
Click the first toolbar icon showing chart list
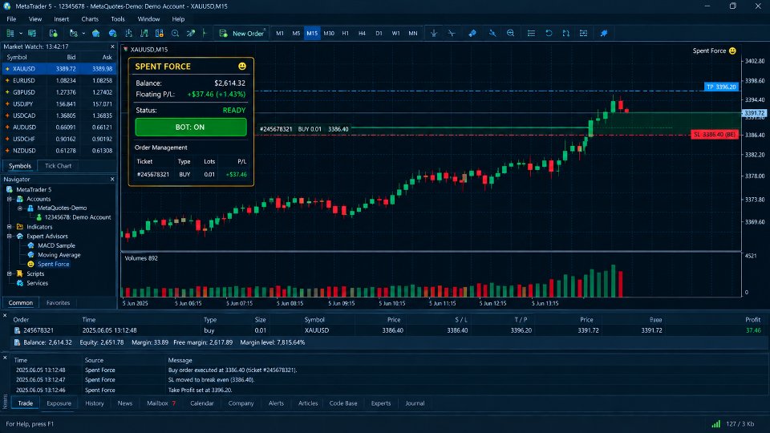click(x=10, y=34)
